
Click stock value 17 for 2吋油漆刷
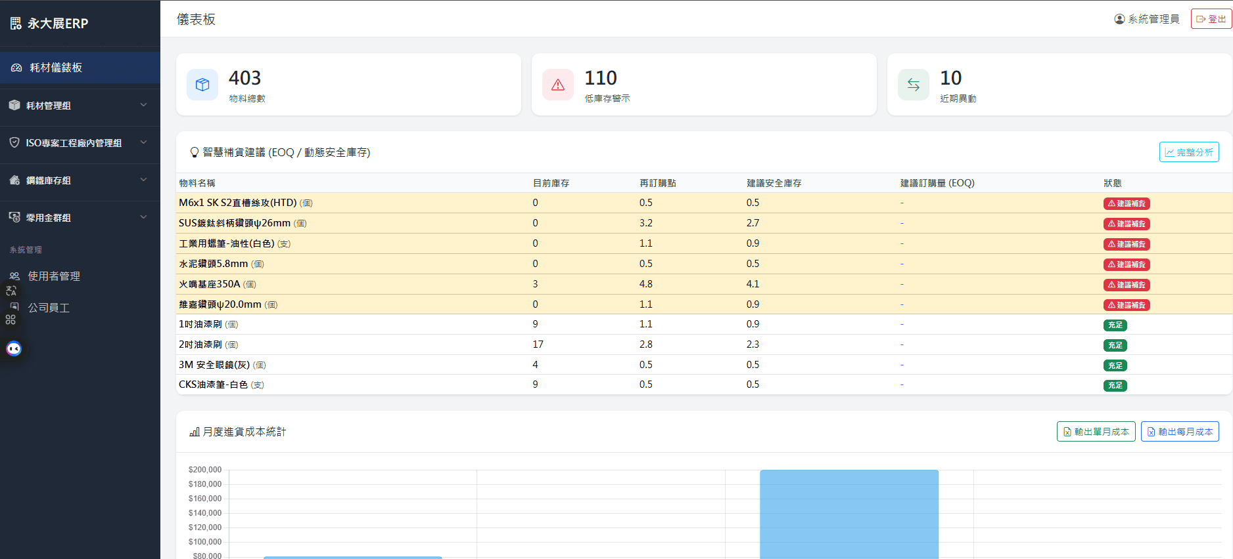(x=538, y=344)
